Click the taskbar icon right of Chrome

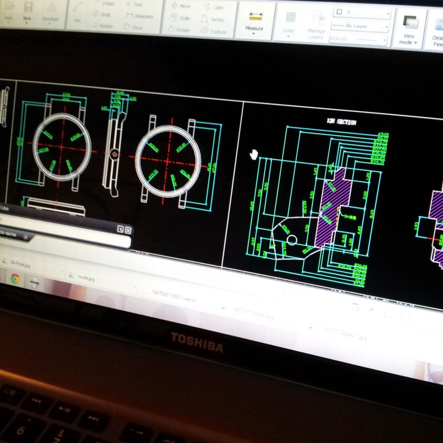35,282
